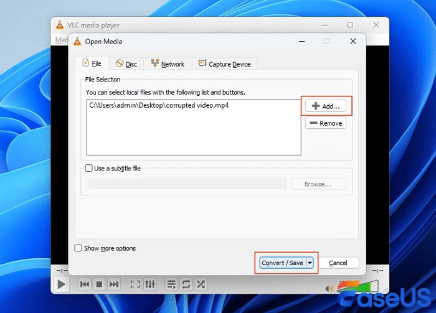This screenshot has width=436, height=313.
Task: Click the Play button in VLC player
Action: (x=61, y=284)
